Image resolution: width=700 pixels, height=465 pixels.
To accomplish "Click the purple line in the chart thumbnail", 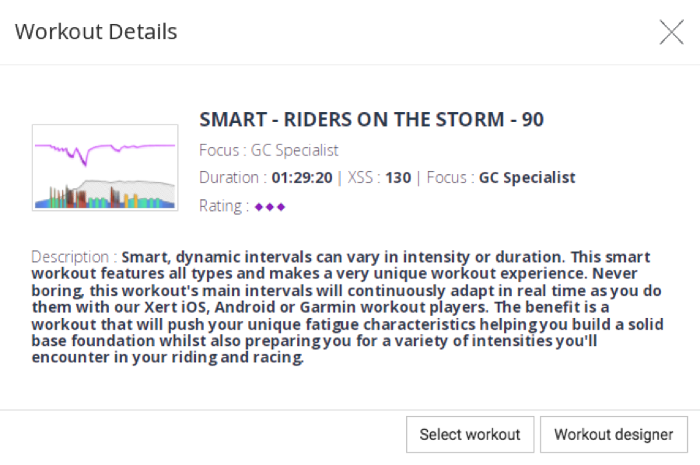I will [140, 145].
